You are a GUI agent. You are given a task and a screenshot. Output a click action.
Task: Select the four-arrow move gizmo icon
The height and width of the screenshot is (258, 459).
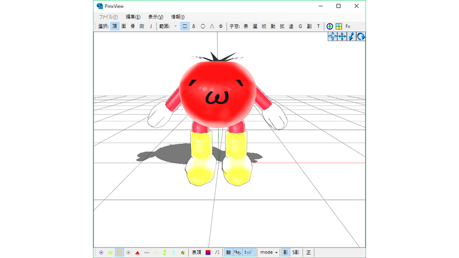[342, 37]
